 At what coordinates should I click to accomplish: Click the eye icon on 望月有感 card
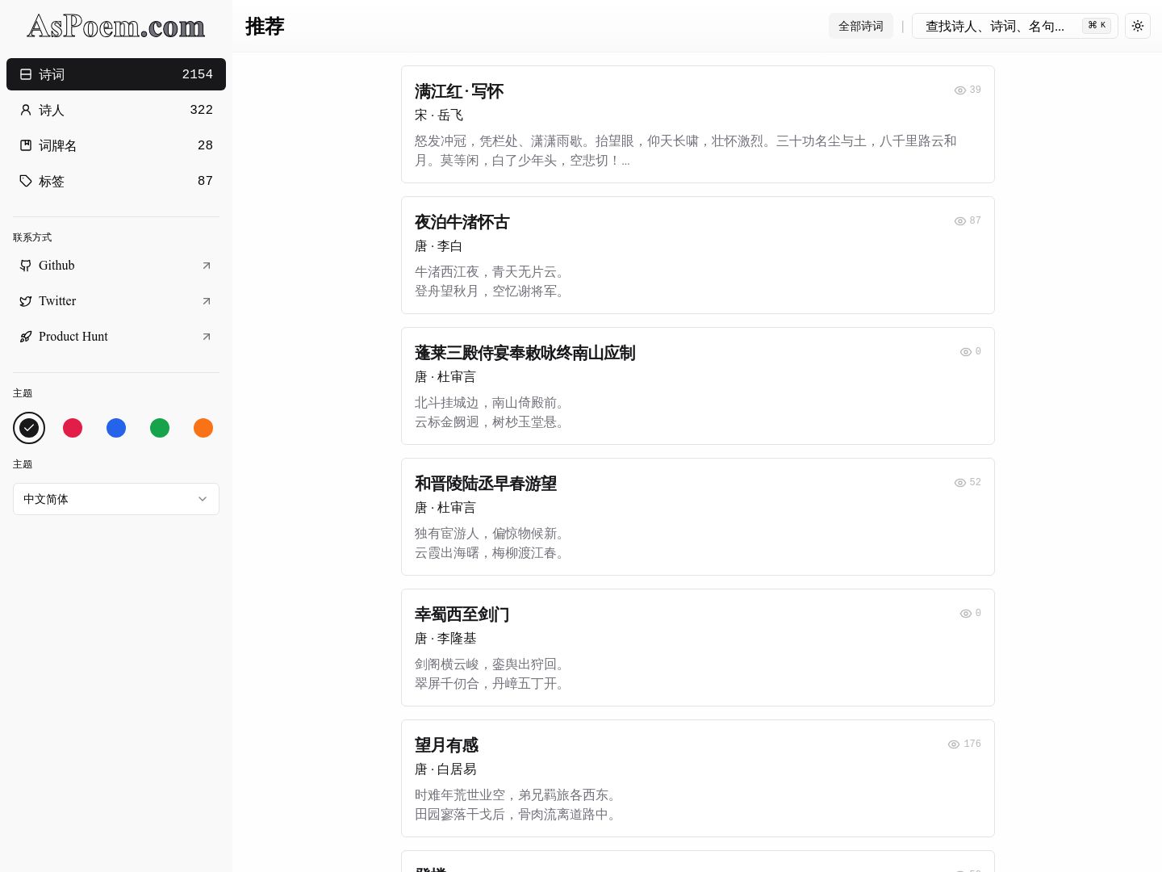954,744
